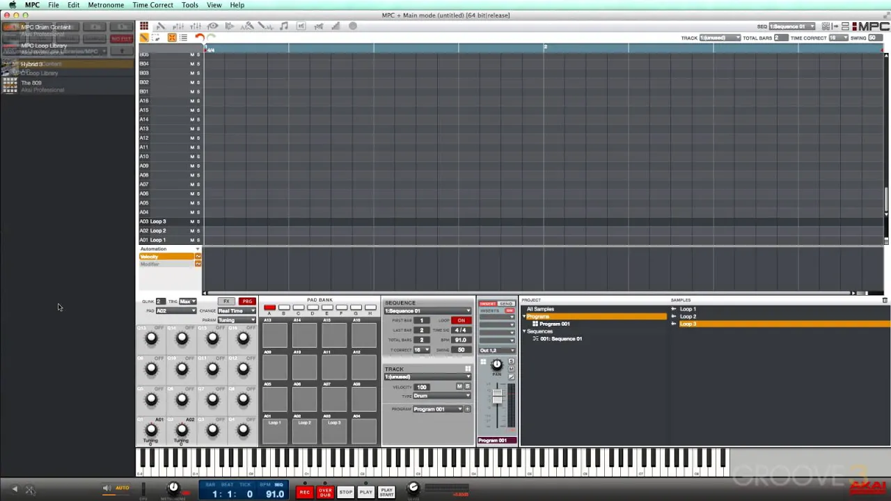Click the BPM 91.0 field in Sequence
This screenshot has height=501, width=891.
[x=460, y=340]
